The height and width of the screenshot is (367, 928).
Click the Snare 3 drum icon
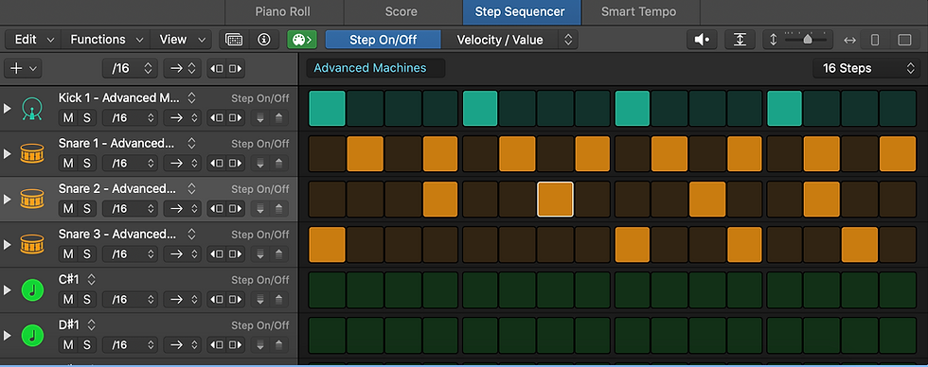click(32, 244)
